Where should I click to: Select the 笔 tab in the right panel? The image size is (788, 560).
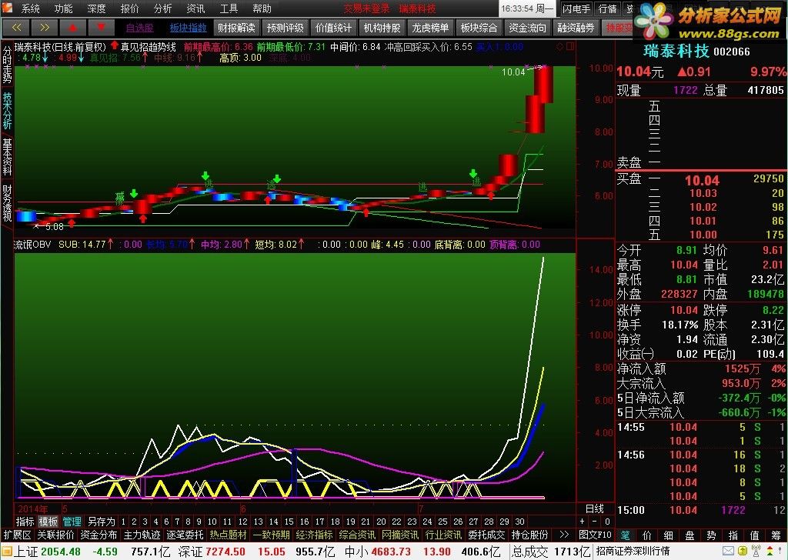click(625, 535)
